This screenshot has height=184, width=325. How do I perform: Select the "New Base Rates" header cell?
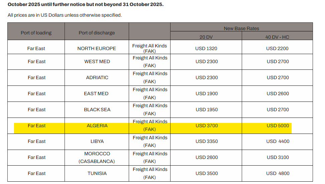tap(241, 28)
